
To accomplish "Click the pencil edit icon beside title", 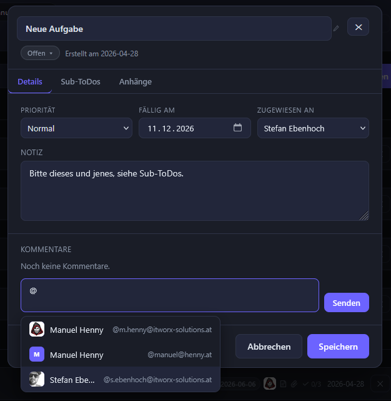I will click(x=336, y=28).
